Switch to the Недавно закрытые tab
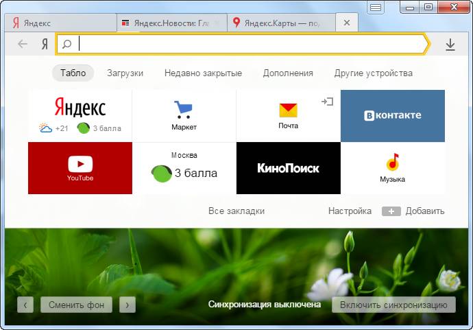The height and width of the screenshot is (330, 473). tap(203, 73)
